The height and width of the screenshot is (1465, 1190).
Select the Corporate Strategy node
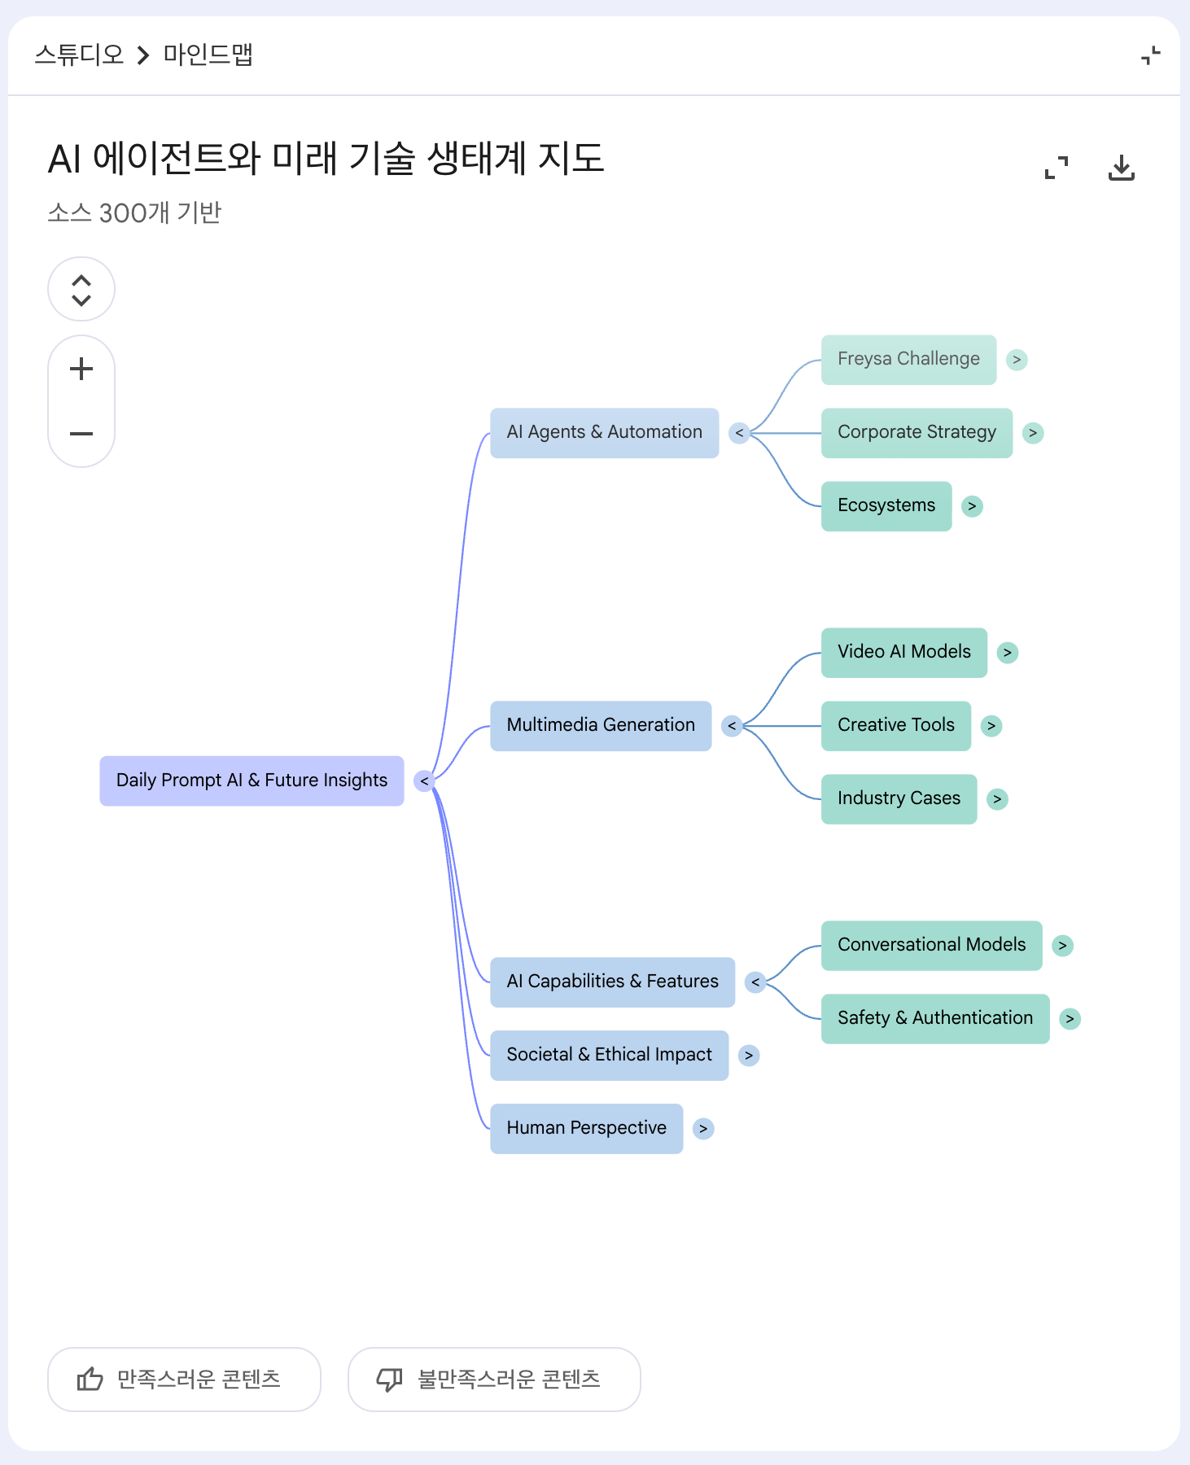pyautogui.click(x=917, y=433)
